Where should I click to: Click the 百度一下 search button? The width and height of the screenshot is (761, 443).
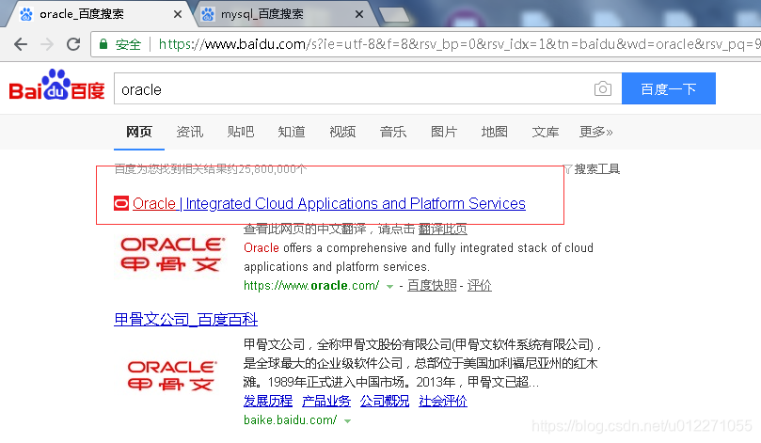point(668,88)
